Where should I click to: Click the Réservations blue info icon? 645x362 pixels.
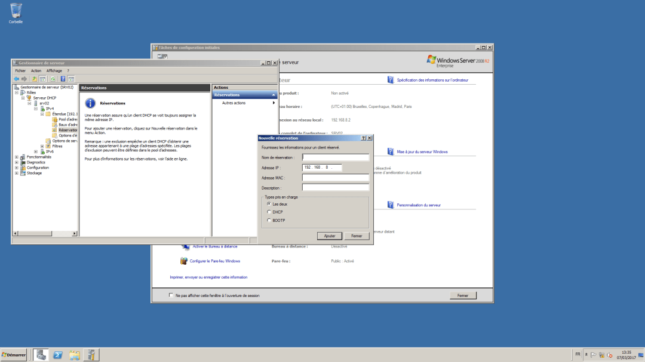pos(91,103)
